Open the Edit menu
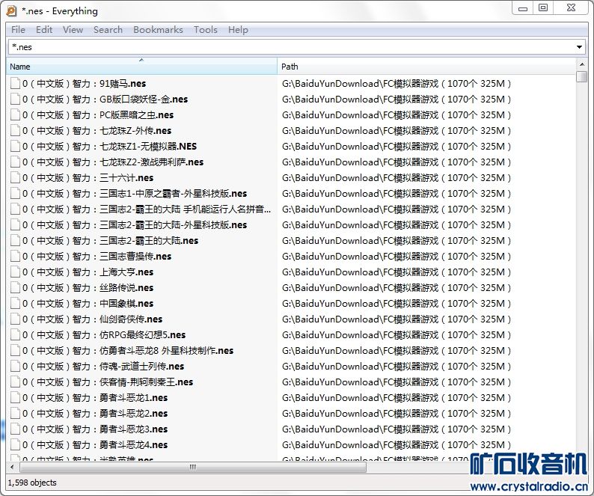This screenshot has width=594, height=496. click(x=44, y=30)
